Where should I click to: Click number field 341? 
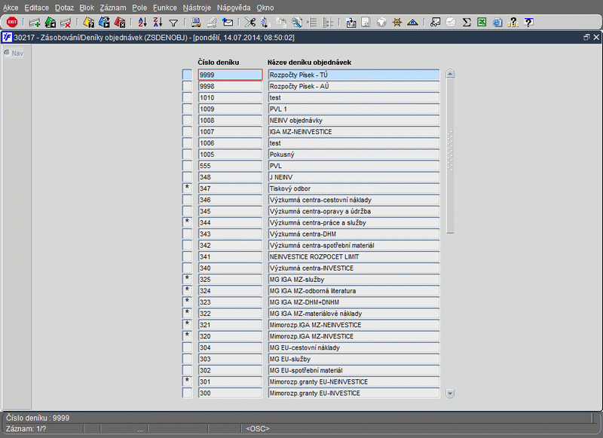(230, 256)
